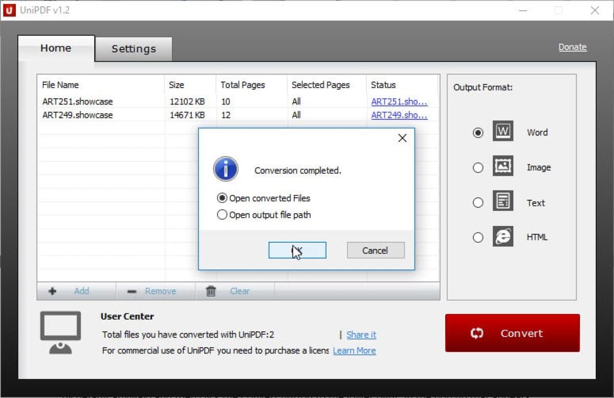Click the info icon in the dialog
Viewport: 614px width, 398px height.
[225, 169]
